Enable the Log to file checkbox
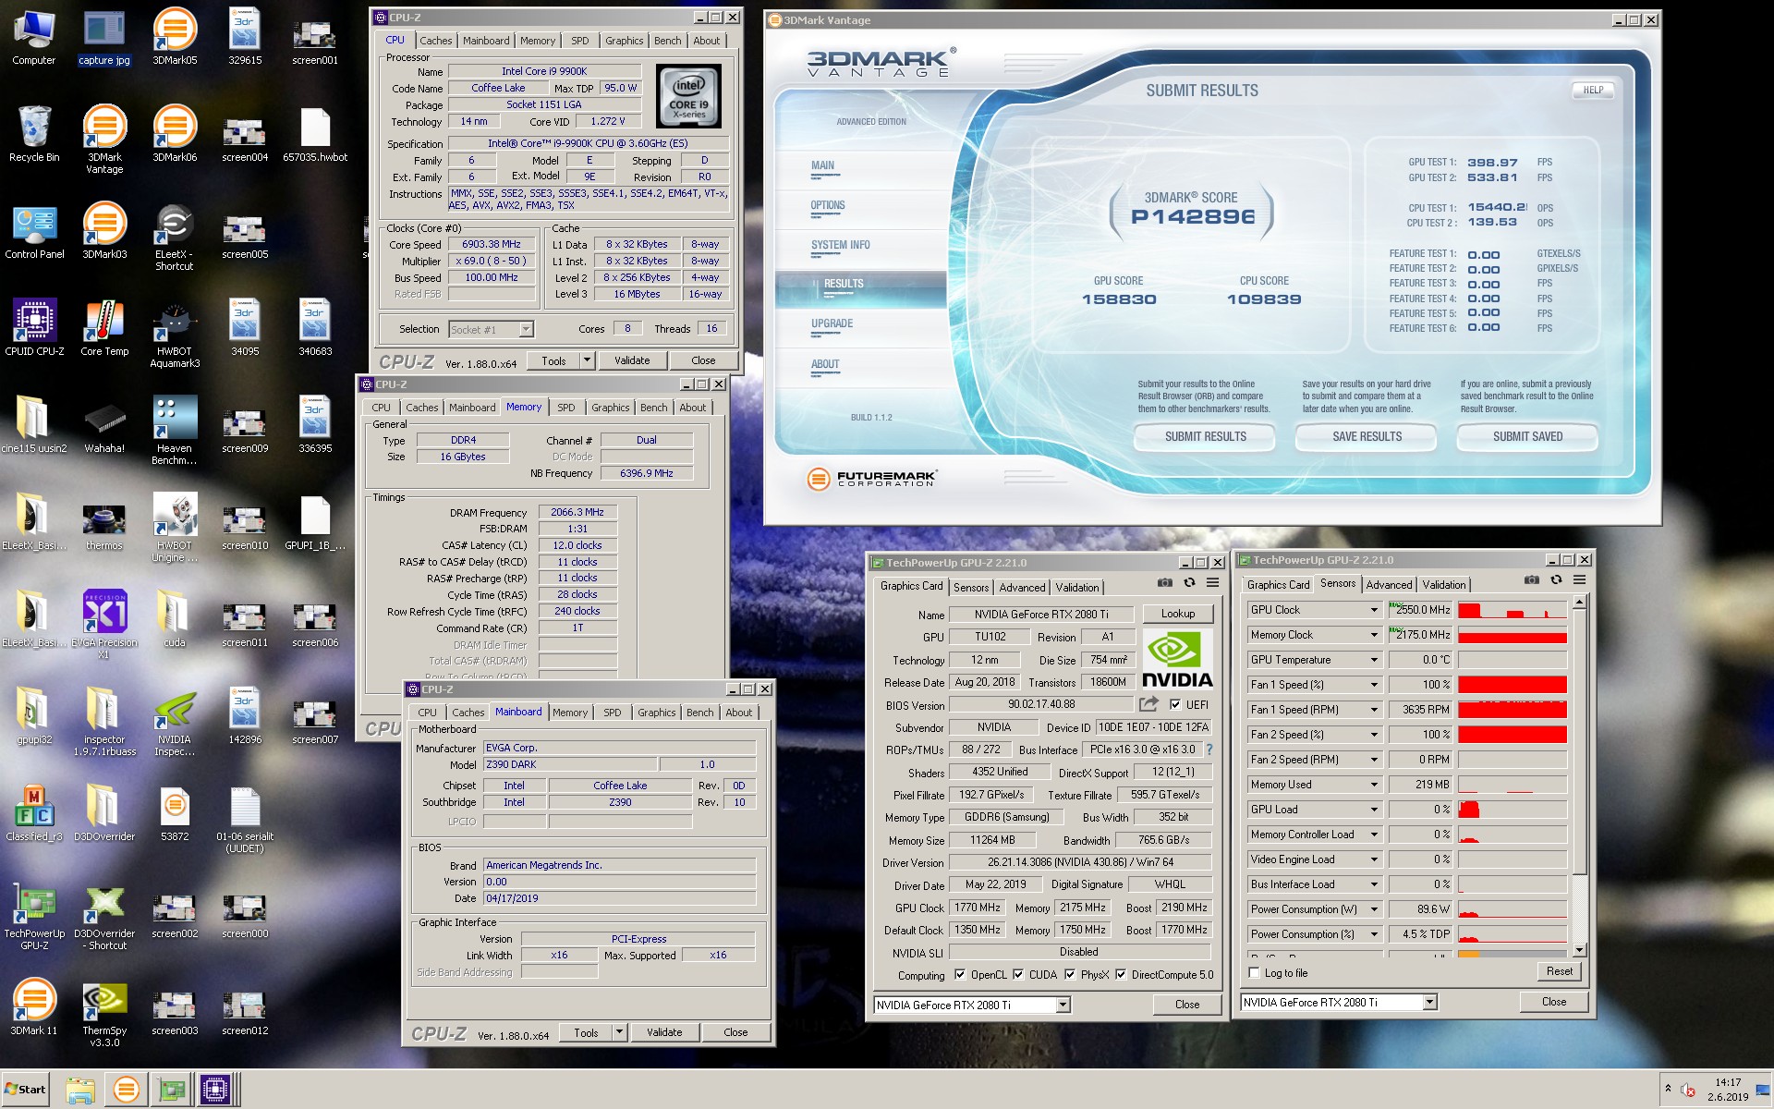 (x=1254, y=972)
